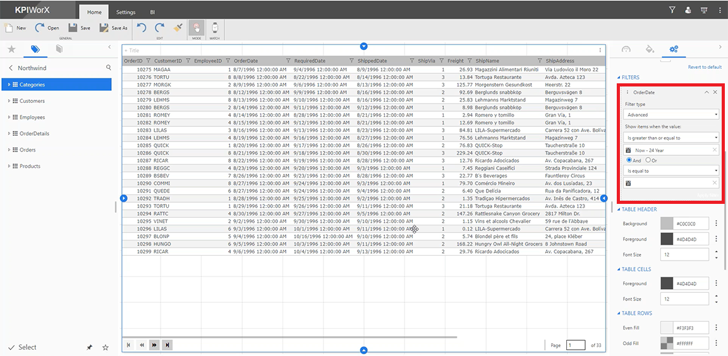The width and height of the screenshot is (728, 356).
Task: Clear the 'Now - 24 Year' value
Action: click(714, 150)
